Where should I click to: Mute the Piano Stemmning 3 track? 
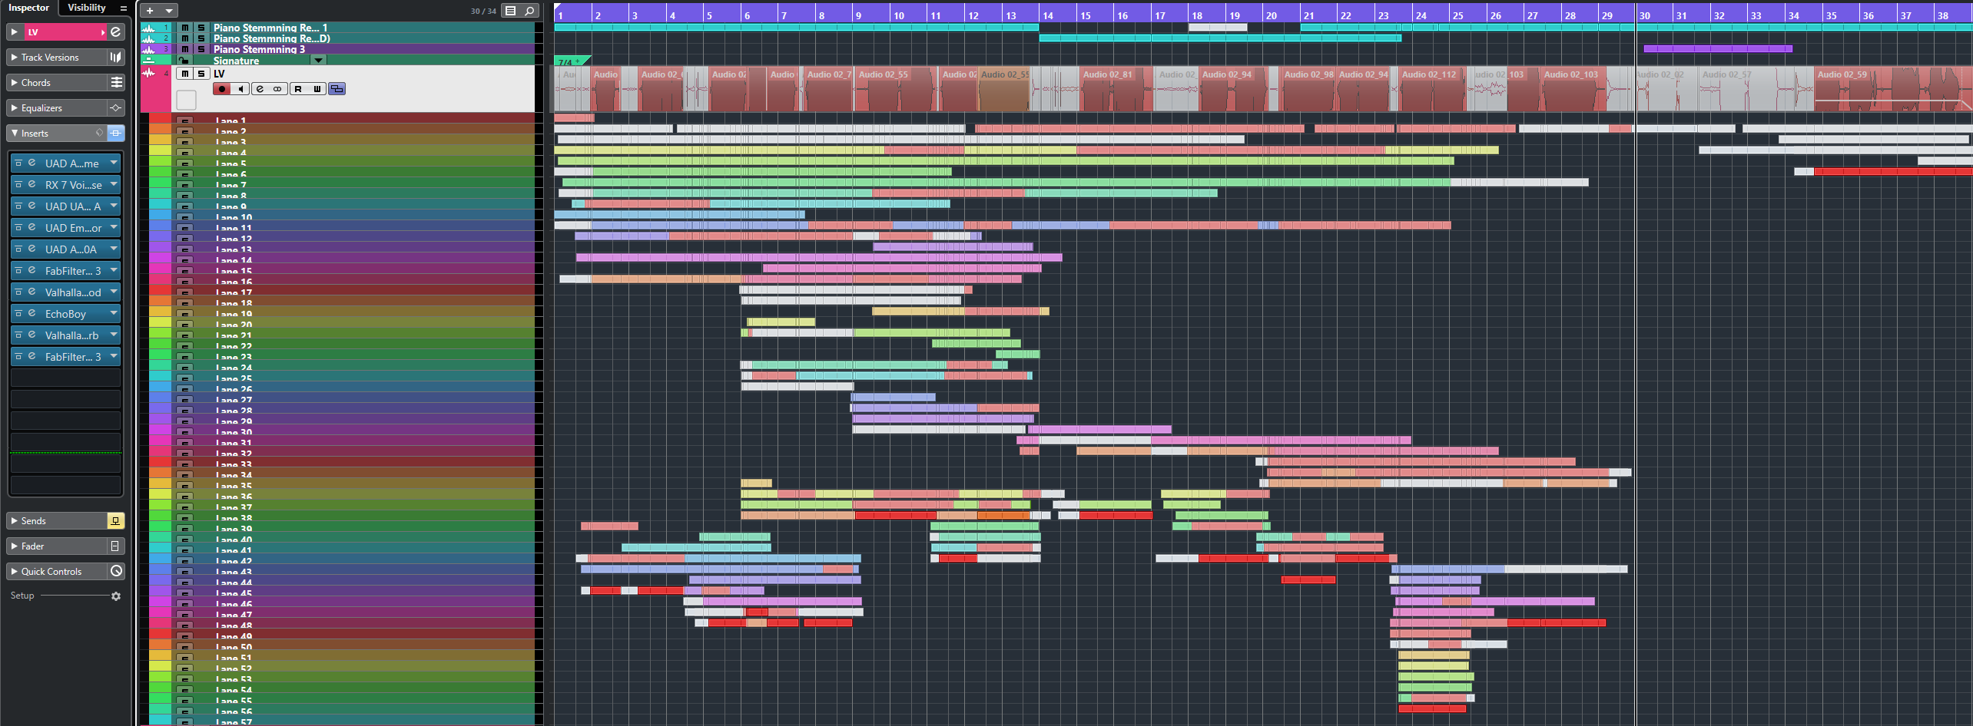pyautogui.click(x=185, y=49)
